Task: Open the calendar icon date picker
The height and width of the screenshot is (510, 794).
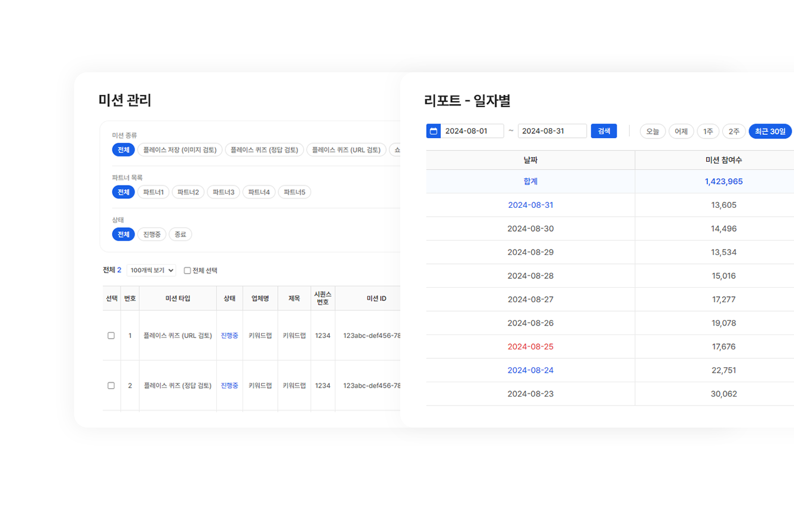Action: click(x=433, y=131)
